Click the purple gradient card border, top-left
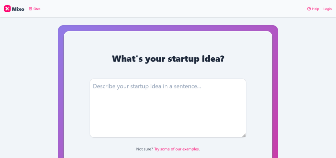Image resolution: width=336 pixels, height=158 pixels. click(x=61, y=29)
